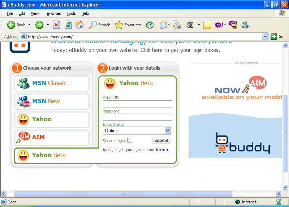Click the Internet zone globe icon
Viewport: 289px width, 207px height.
pos(237,202)
